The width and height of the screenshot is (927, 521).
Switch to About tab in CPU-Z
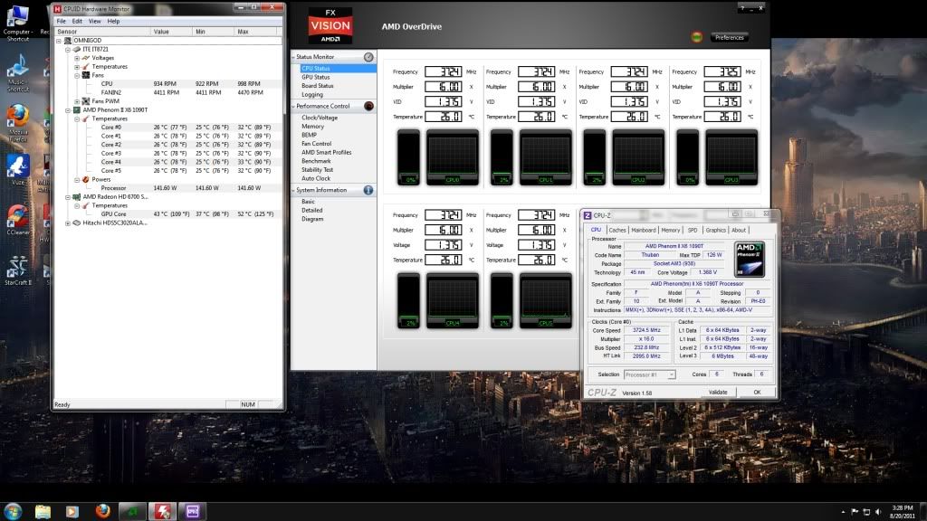[739, 231]
